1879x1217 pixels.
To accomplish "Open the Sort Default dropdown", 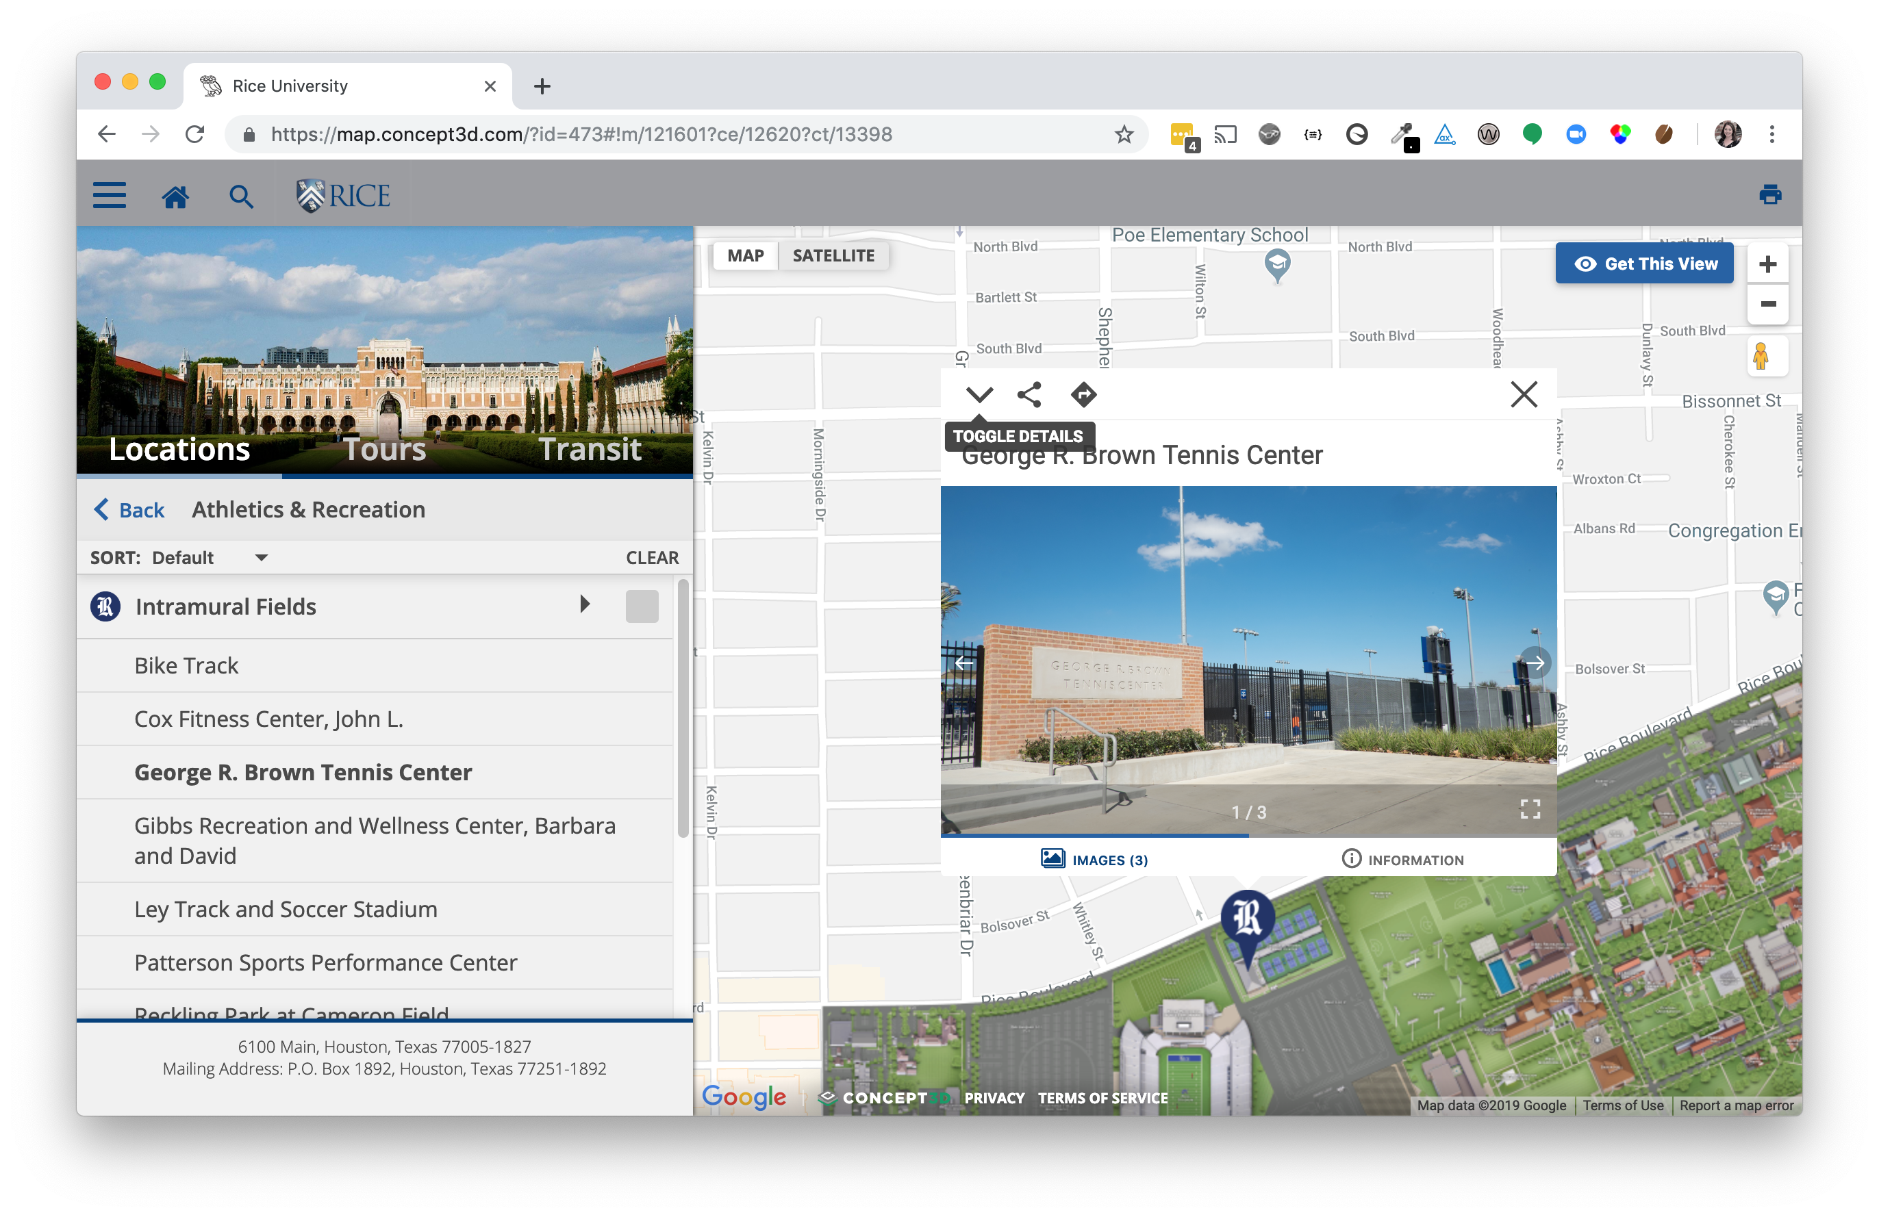I will click(210, 557).
